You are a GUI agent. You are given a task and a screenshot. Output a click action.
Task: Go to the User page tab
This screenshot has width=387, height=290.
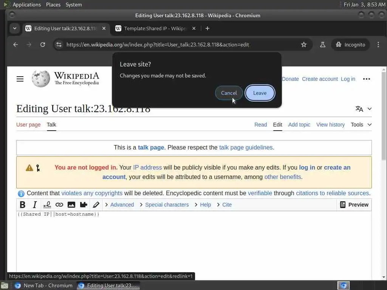[x=28, y=125]
